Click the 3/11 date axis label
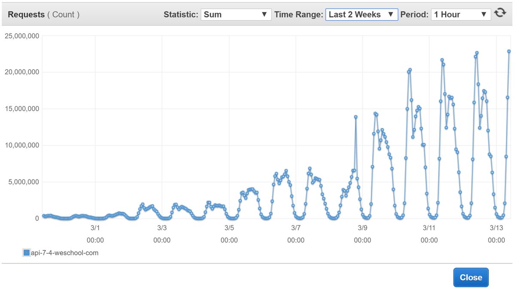This screenshot has height=289, width=515. coord(429,227)
